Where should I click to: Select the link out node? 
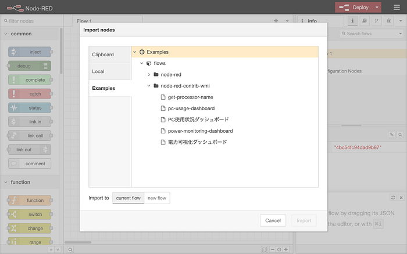tap(30, 150)
